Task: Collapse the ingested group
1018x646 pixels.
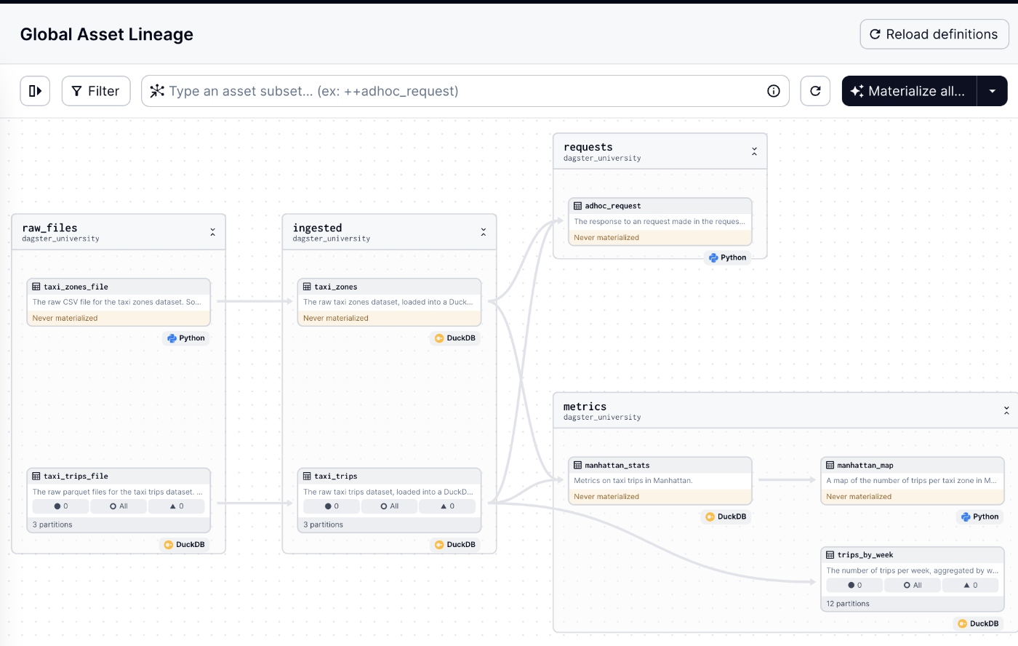Action: click(484, 232)
